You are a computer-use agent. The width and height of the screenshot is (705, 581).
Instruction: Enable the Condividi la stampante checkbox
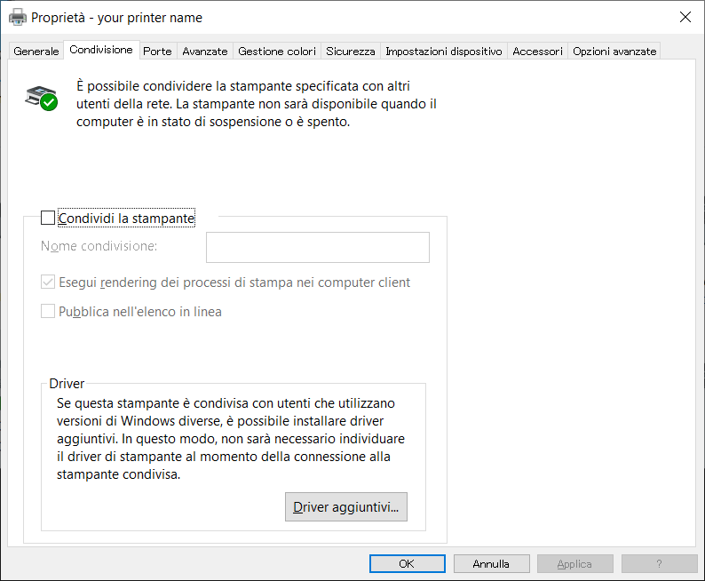pyautogui.click(x=48, y=218)
